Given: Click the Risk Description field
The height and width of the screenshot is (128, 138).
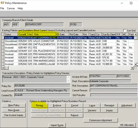Looking at the screenshot, I should coord(114,86).
